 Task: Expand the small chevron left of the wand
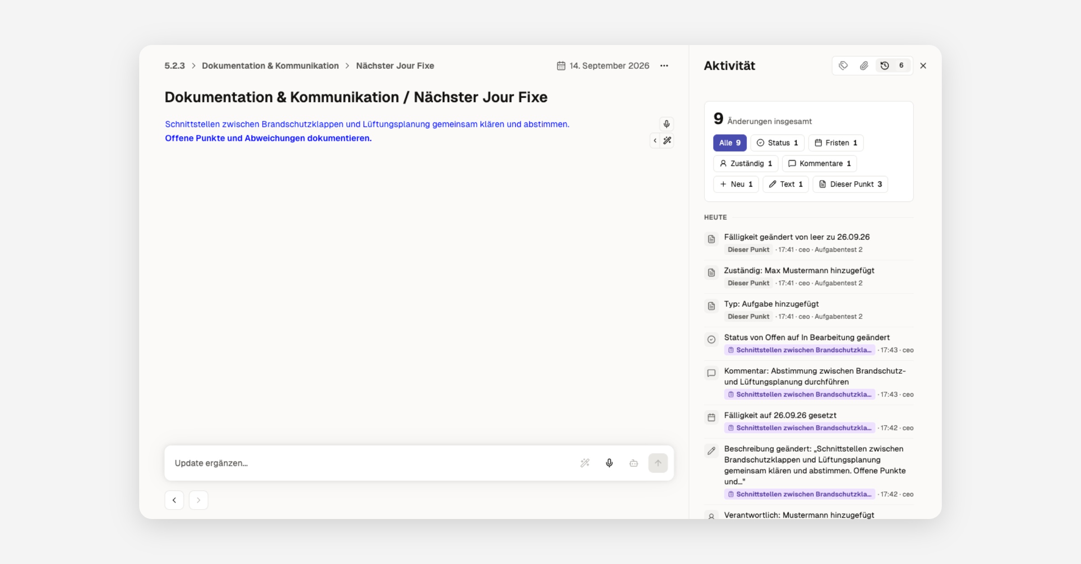click(x=655, y=141)
